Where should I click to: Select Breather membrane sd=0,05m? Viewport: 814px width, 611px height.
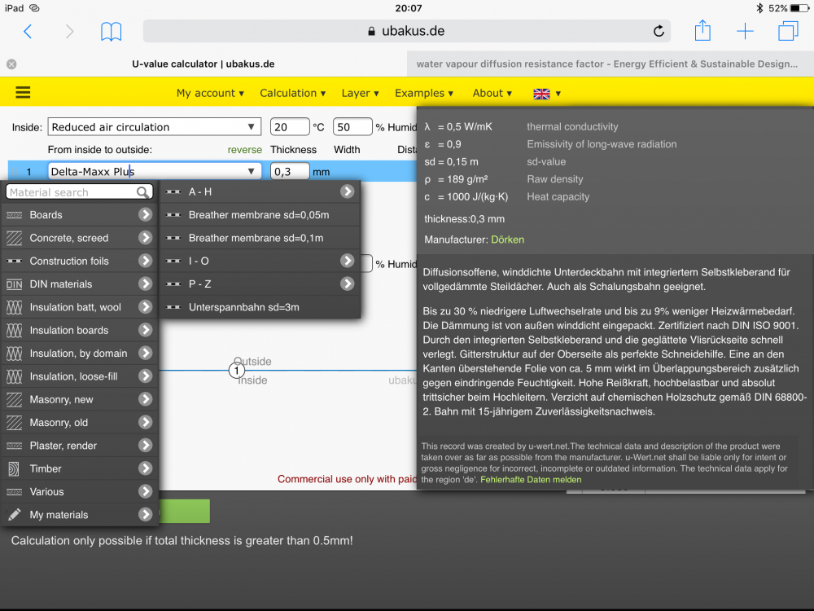tap(260, 214)
